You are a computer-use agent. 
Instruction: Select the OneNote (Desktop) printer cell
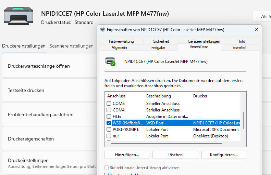211,136
